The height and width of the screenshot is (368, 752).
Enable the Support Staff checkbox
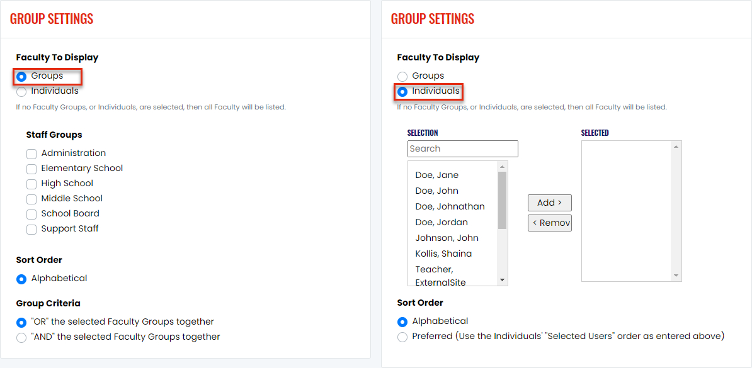point(31,229)
